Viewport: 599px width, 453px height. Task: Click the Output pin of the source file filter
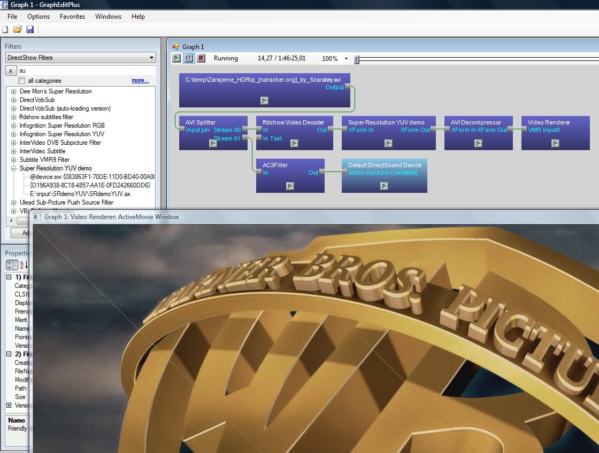(347, 87)
